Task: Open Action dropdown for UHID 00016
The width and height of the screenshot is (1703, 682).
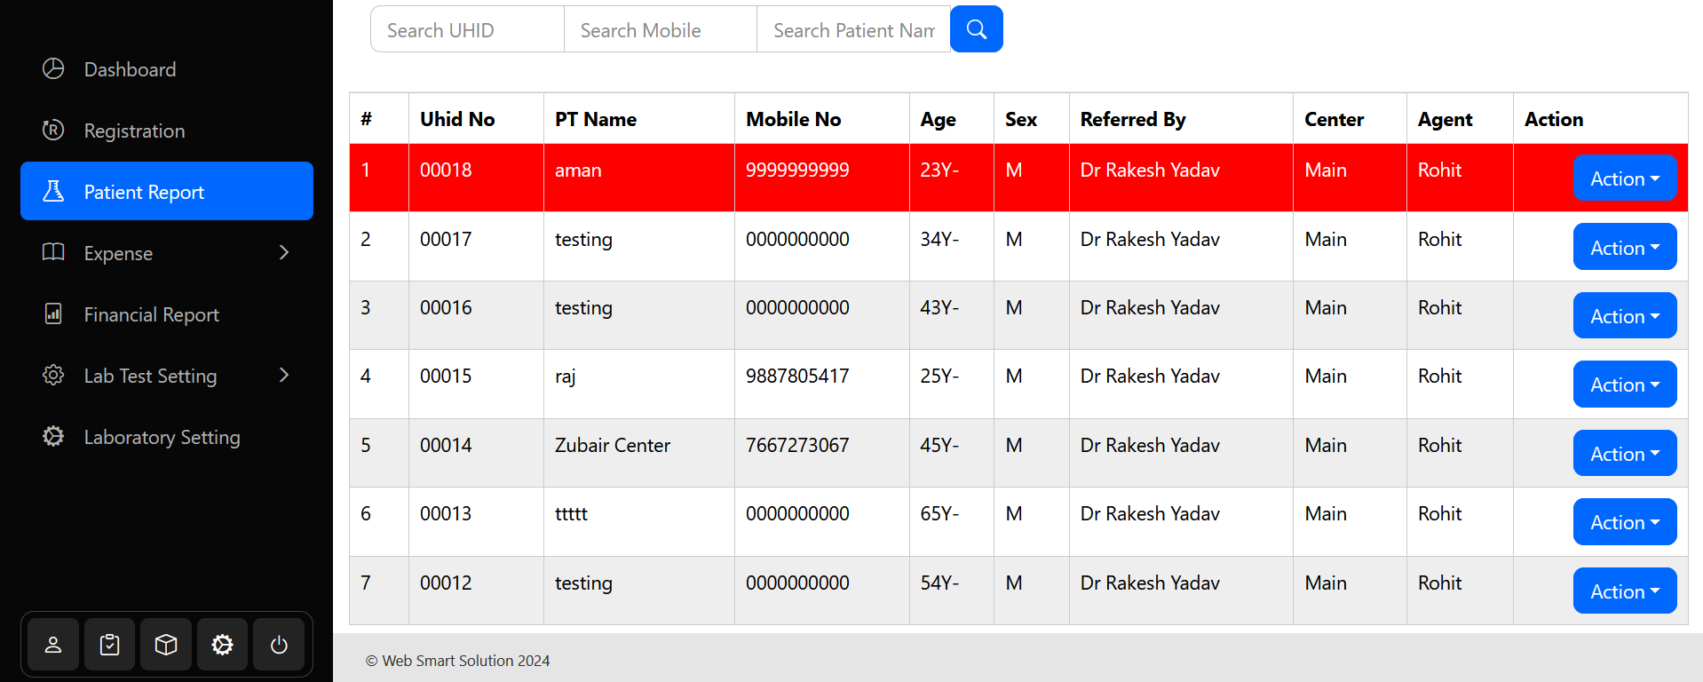Action: click(x=1625, y=315)
